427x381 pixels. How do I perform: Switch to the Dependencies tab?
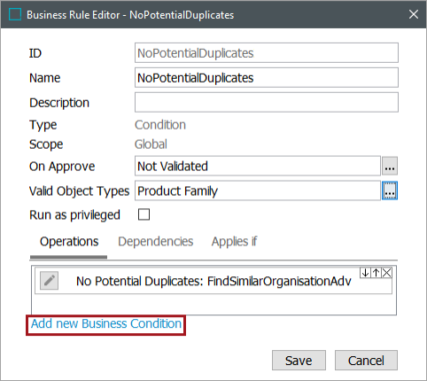(156, 242)
